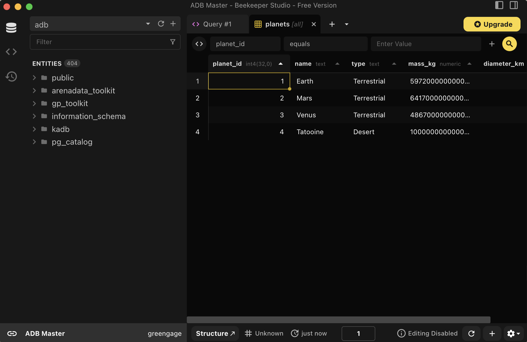This screenshot has height=342, width=527.
Task: Sort by the planet_id column arrow
Action: click(x=281, y=64)
